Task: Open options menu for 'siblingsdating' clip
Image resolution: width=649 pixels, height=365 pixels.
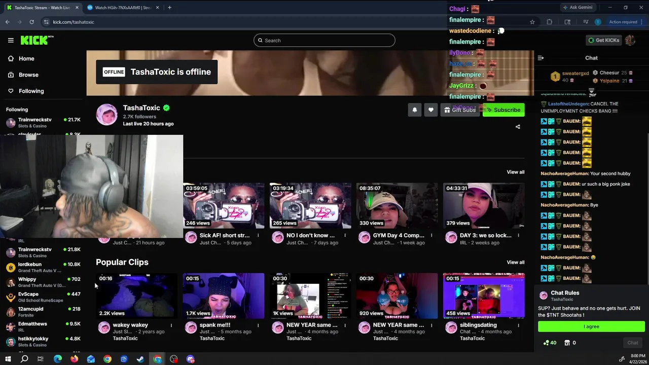Action: click(518, 325)
